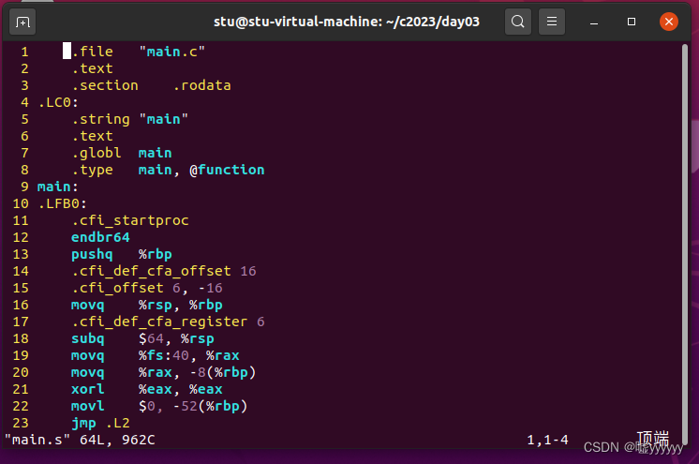Click pushq instruction on line 13
Viewport: 699px width, 464px height.
point(92,254)
